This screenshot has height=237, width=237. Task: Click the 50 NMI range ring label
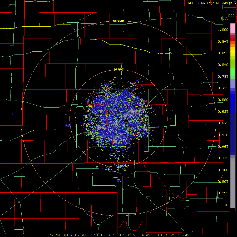coord(118,70)
